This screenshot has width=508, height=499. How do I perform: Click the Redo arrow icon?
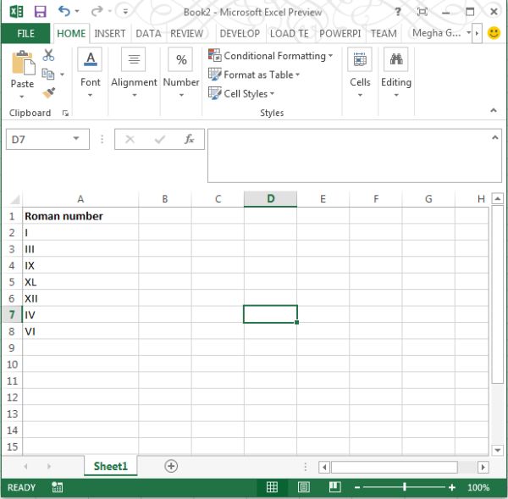click(x=97, y=11)
